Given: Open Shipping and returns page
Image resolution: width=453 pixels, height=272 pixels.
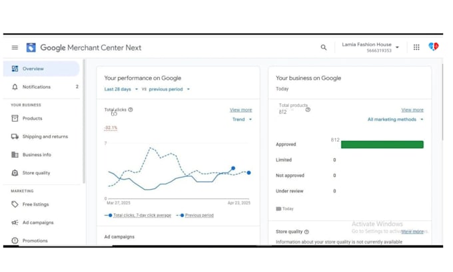Looking at the screenshot, I should click(41, 136).
